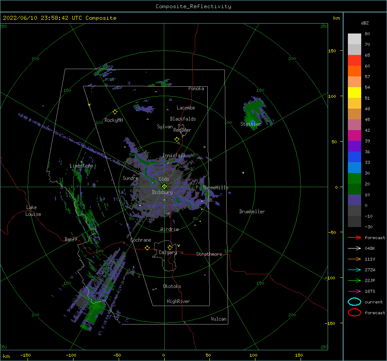Click the green 22JP arrow icon
Viewport: 387px width, 361px height.
tap(354, 280)
